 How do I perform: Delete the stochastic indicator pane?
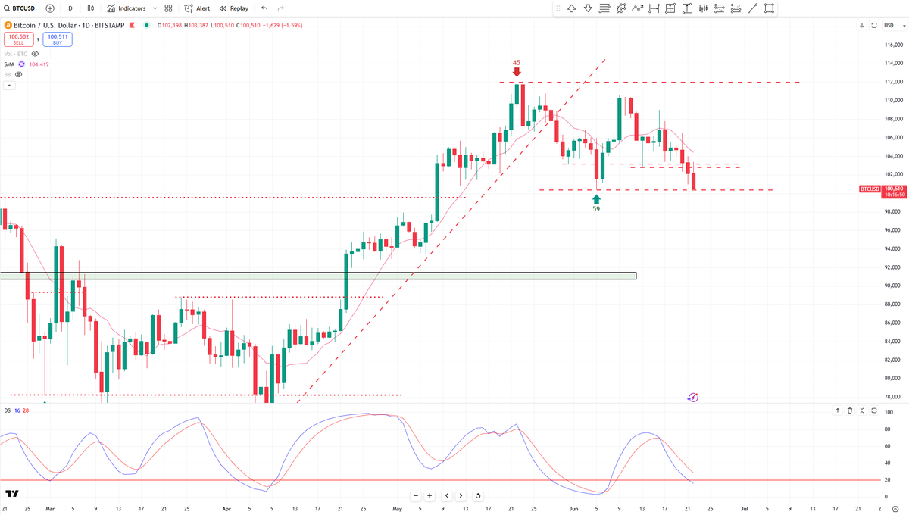pyautogui.click(x=848, y=410)
